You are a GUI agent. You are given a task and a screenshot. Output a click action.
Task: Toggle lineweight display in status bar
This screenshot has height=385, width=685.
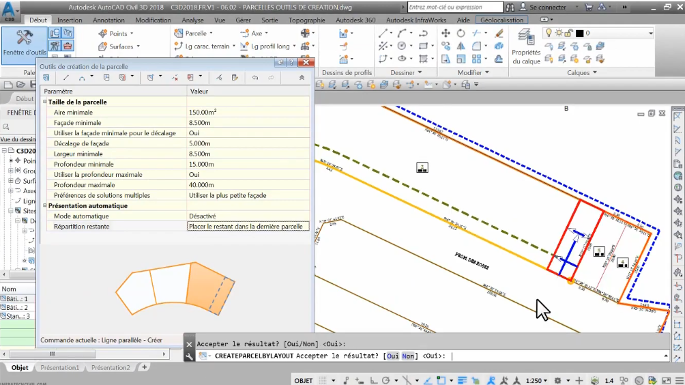(x=462, y=381)
